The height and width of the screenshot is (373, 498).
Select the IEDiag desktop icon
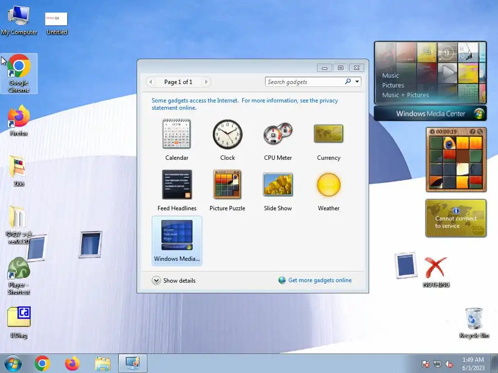click(x=18, y=322)
